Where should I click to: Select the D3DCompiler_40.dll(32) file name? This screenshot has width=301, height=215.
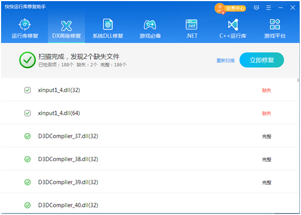tap(68, 205)
